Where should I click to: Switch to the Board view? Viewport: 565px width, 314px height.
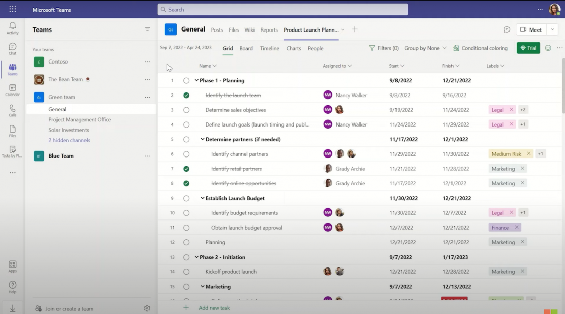(x=247, y=48)
